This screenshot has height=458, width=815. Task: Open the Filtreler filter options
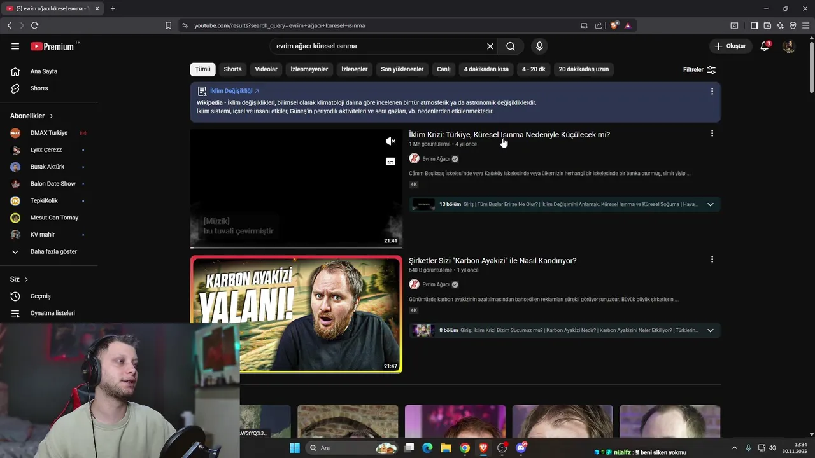pyautogui.click(x=700, y=69)
